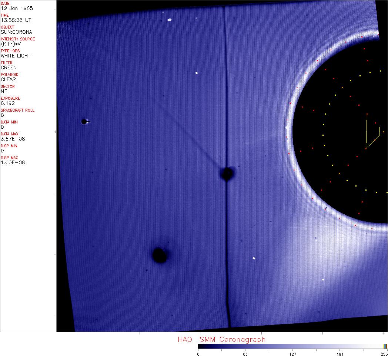Click the WHITE LIGHT observation type
This screenshot has width=388, height=356.
[16, 56]
